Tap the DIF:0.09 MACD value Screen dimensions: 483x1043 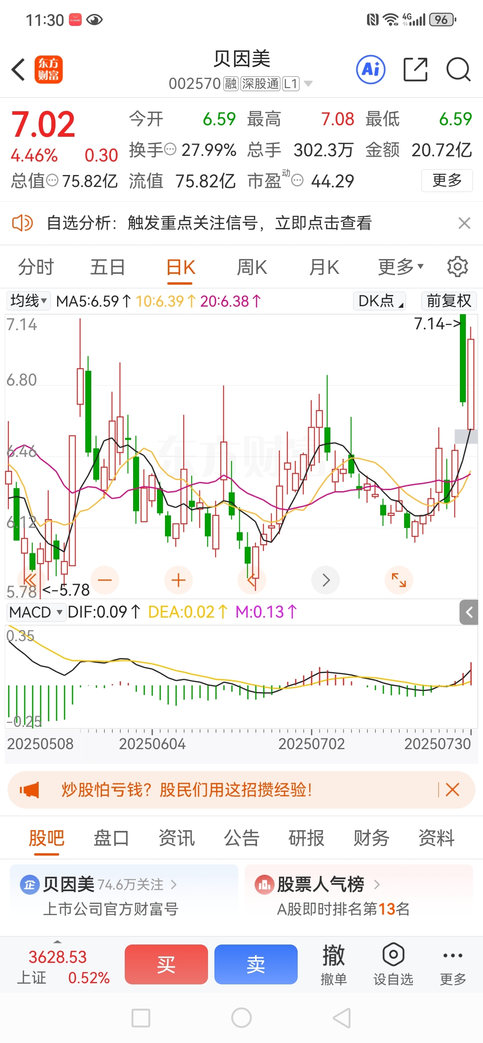pos(104,612)
